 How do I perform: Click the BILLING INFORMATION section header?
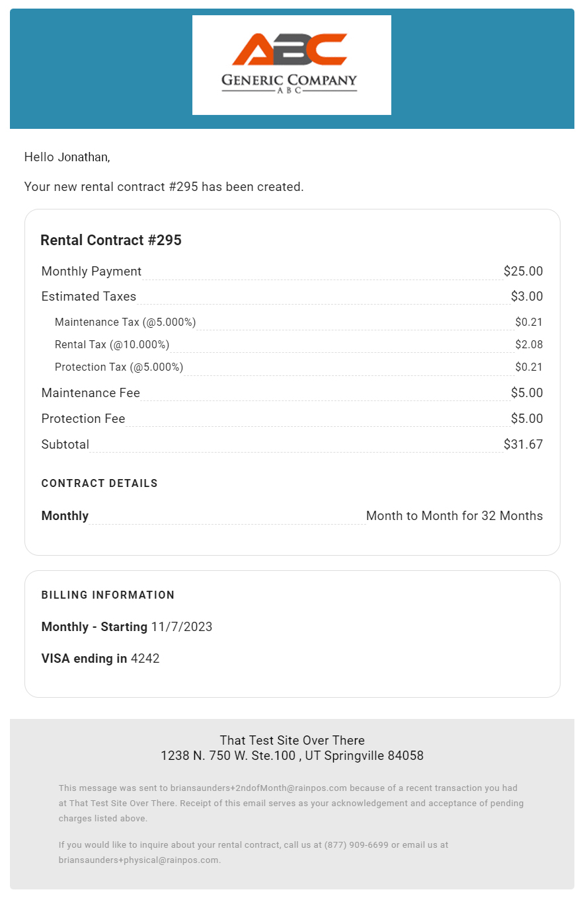coord(108,595)
